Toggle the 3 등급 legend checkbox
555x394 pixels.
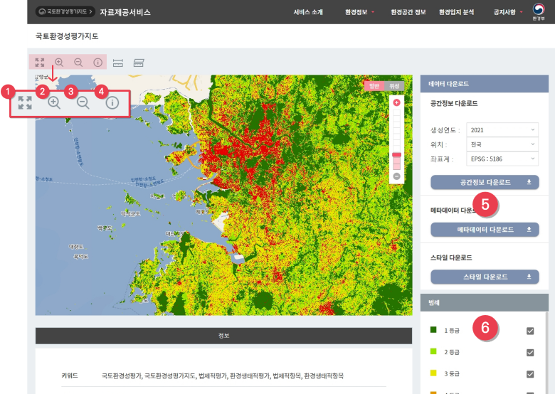point(530,374)
